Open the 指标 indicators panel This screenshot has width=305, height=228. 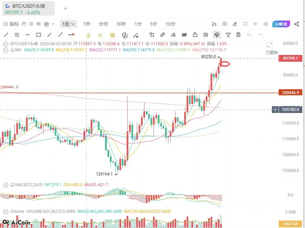pos(11,24)
